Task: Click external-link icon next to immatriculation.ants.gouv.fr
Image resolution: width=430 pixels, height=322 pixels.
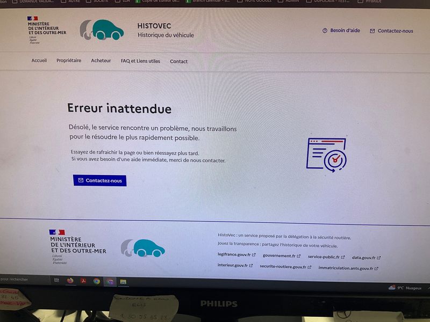Action: click(377, 269)
